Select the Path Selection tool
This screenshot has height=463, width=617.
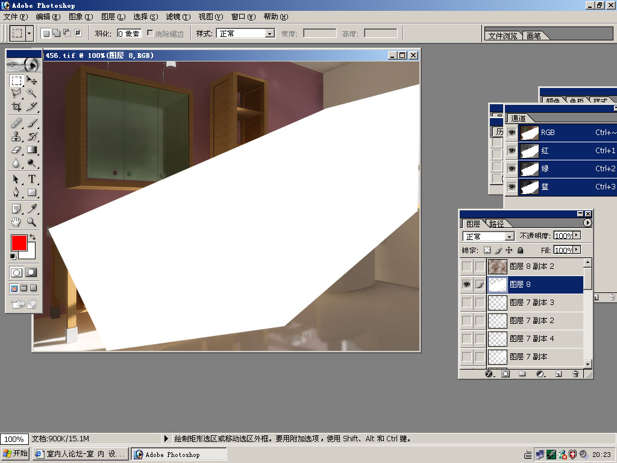[x=16, y=179]
